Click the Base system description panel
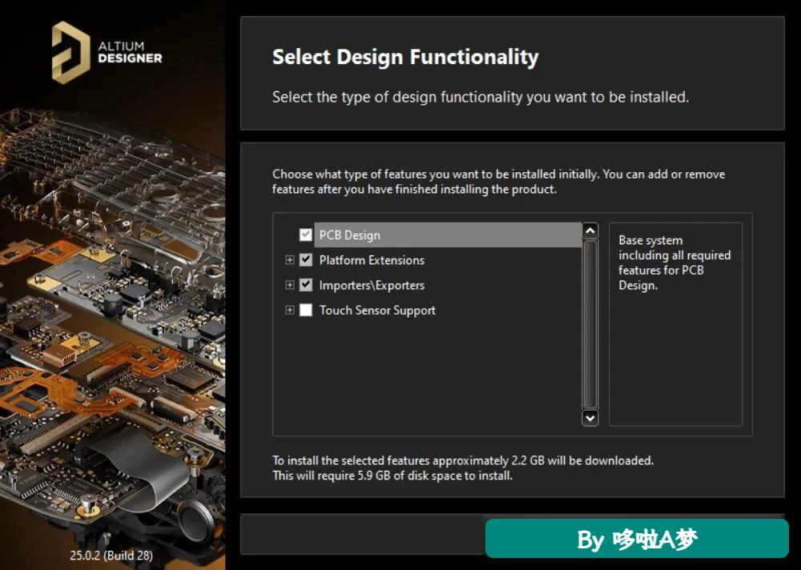 pyautogui.click(x=675, y=323)
